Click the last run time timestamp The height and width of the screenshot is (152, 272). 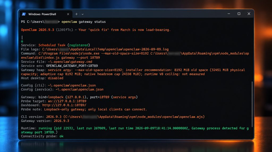point(161,128)
